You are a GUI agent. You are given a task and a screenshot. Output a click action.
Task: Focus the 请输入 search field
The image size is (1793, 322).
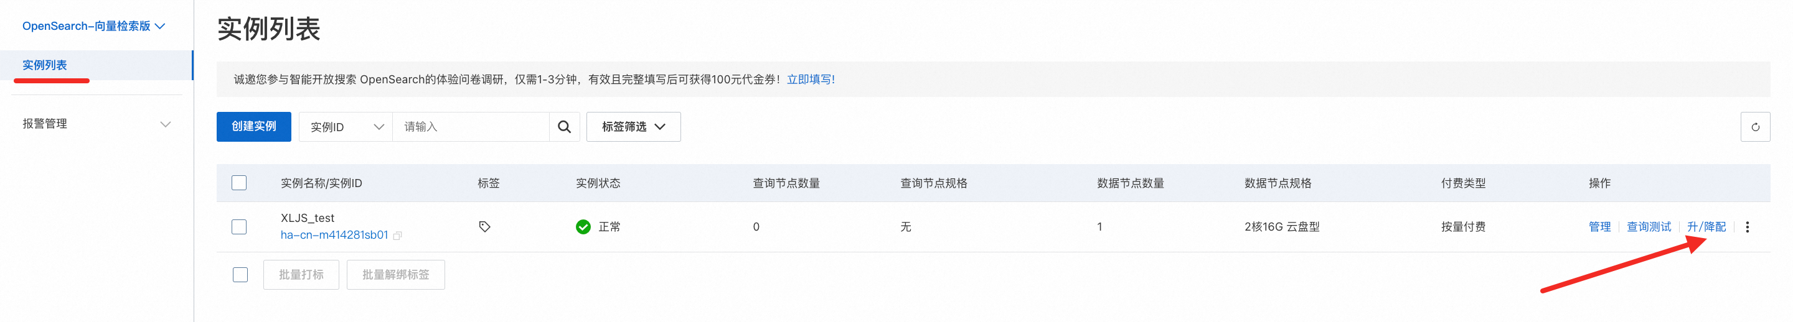pyautogui.click(x=471, y=127)
